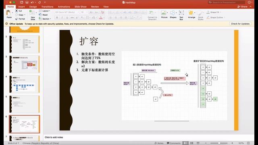This screenshot has width=258, height=145.
Task: Reset the slide layout
Action: click(x=43, y=15)
